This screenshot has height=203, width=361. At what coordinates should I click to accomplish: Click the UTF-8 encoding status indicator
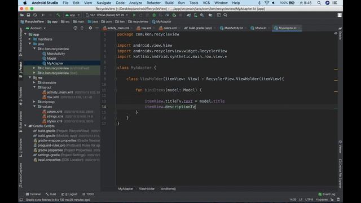pos(309,200)
